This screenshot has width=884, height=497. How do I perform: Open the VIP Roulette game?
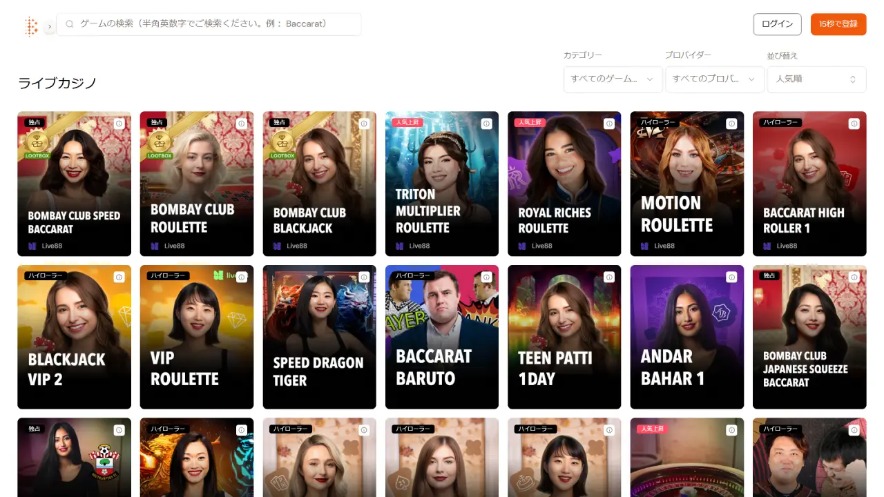(x=197, y=337)
